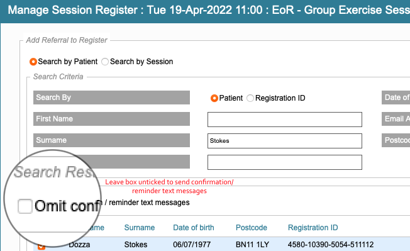The width and height of the screenshot is (410, 251).
Task: Click the First Name grey label
Action: click(111, 119)
